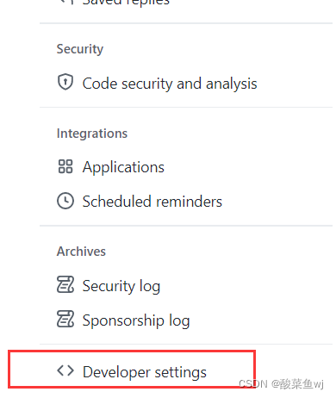Click the log scroll icon beside Security log
336x398 pixels.
coord(65,284)
